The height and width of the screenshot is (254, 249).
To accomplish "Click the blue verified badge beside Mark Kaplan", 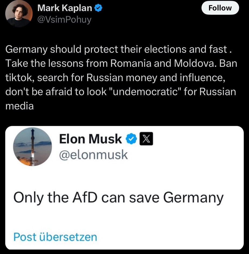I will (x=98, y=8).
